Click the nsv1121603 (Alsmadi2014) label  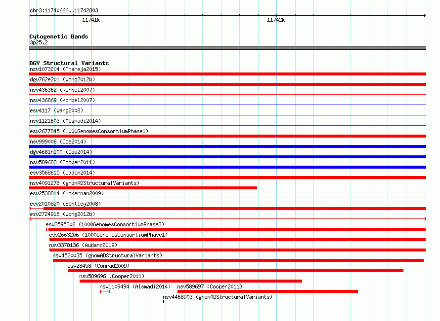(x=65, y=121)
